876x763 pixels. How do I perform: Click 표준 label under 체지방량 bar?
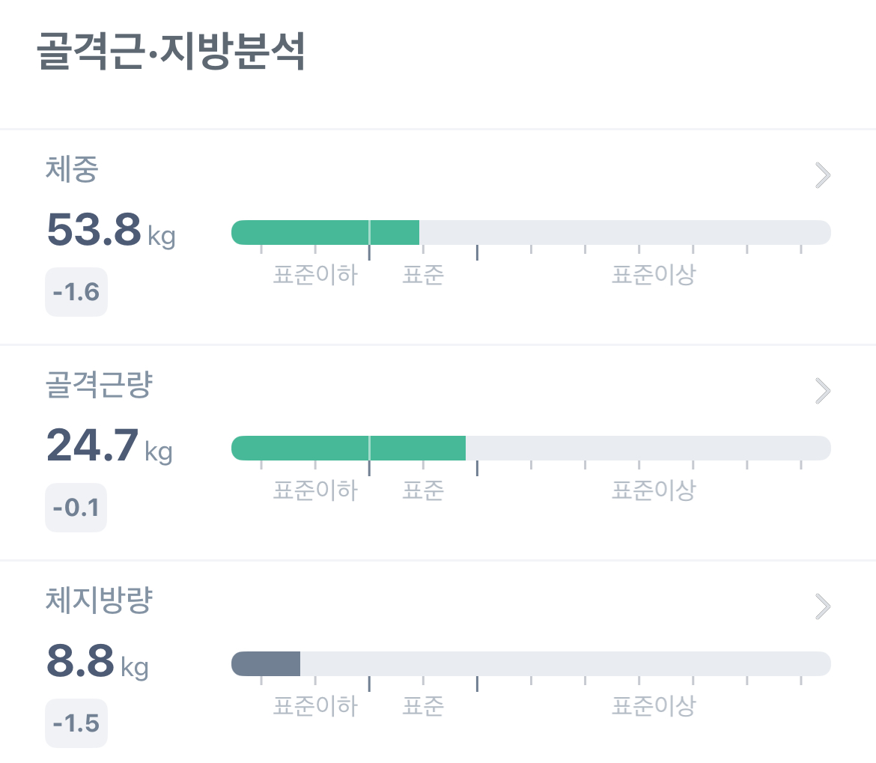[423, 706]
